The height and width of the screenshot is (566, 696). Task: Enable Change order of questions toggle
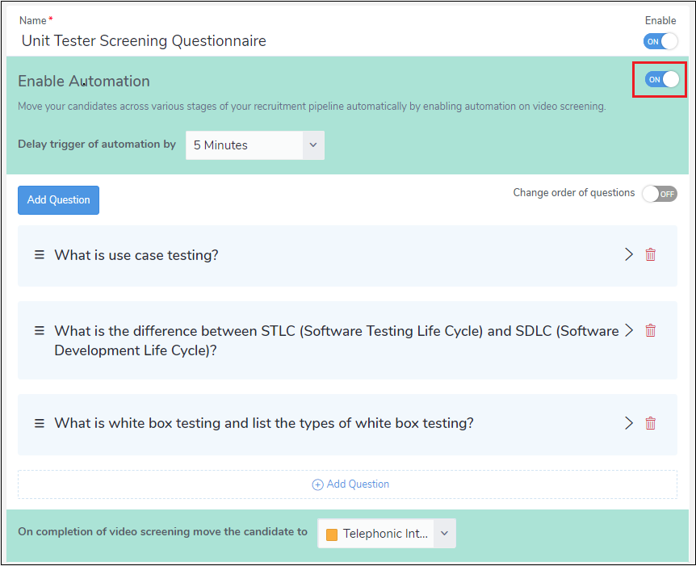(x=659, y=194)
